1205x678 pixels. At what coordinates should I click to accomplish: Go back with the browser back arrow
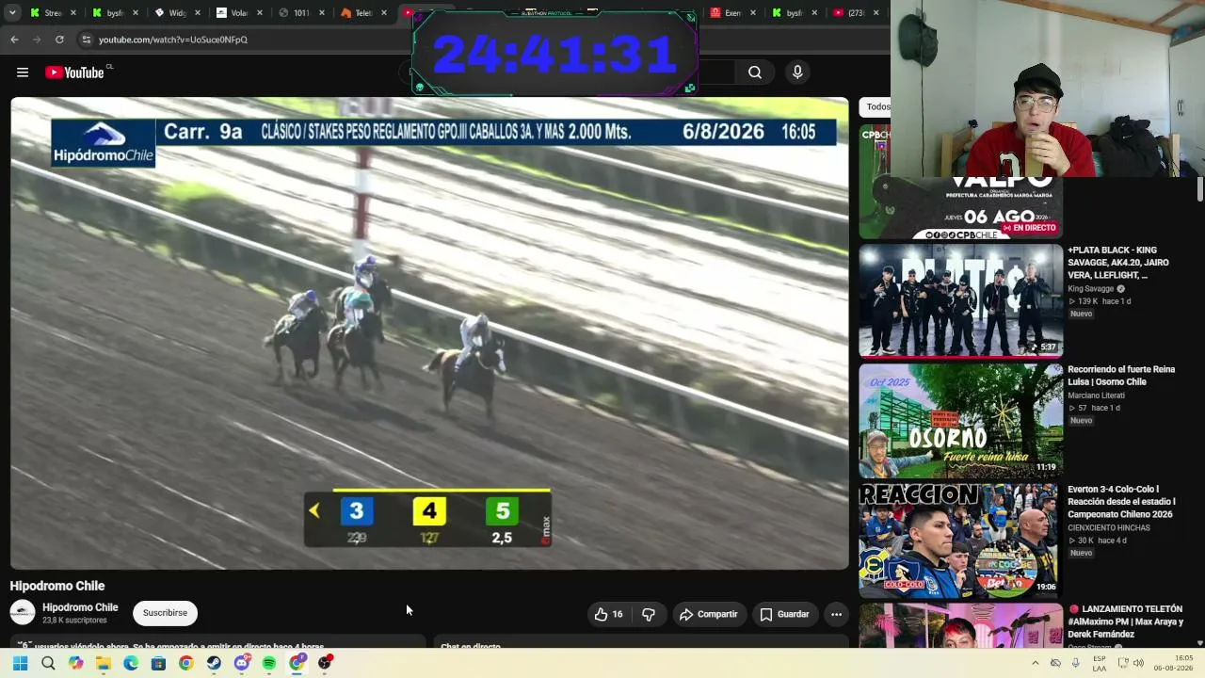point(14,40)
